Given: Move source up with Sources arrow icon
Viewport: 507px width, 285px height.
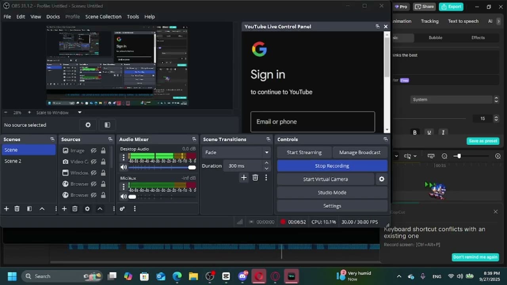Looking at the screenshot, I should coord(100,209).
